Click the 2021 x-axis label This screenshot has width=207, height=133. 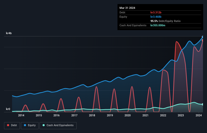pyautogui.click(x=145, y=115)
